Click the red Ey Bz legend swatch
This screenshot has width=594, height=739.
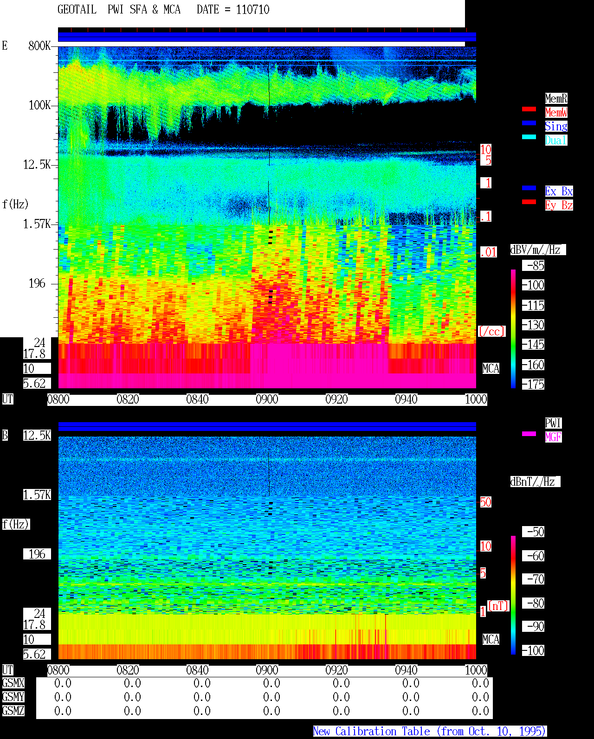tap(529, 202)
